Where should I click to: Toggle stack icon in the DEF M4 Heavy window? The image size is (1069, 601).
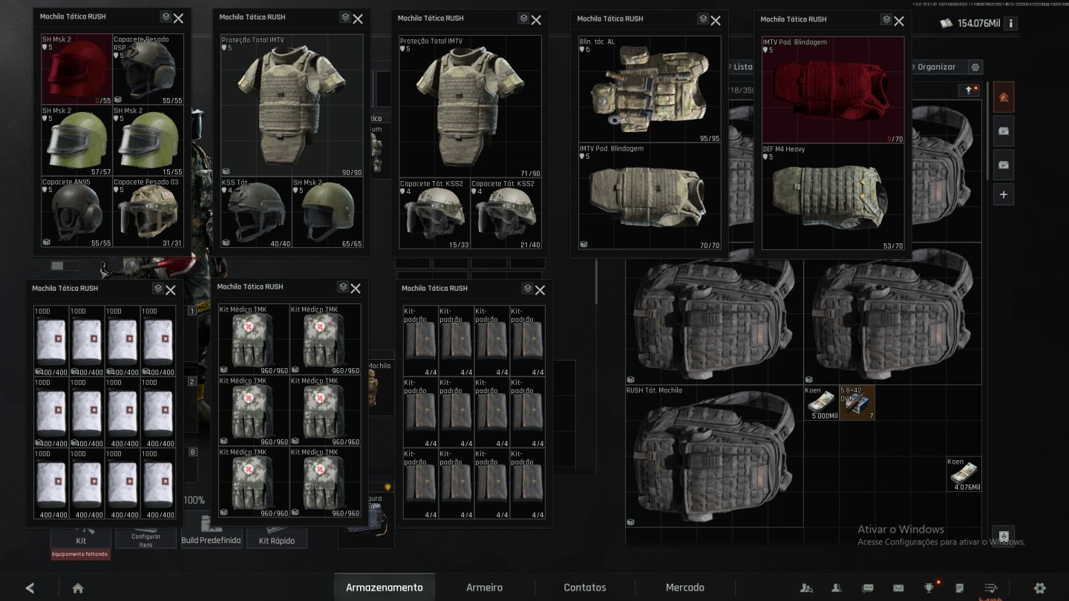(886, 19)
